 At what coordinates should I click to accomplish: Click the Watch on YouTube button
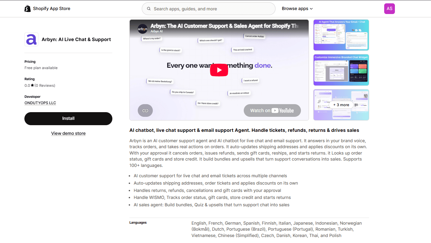[272, 110]
